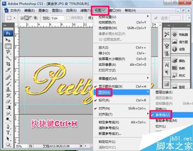193x151 pixels.
Task: Select the Path Selection tool
Action: [8, 139]
